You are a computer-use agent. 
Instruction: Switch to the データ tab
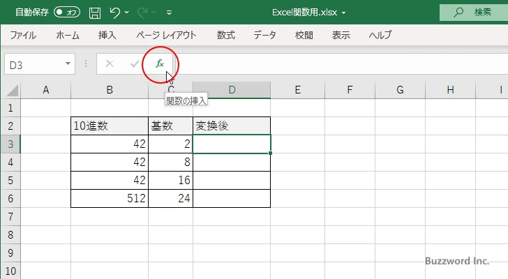264,35
